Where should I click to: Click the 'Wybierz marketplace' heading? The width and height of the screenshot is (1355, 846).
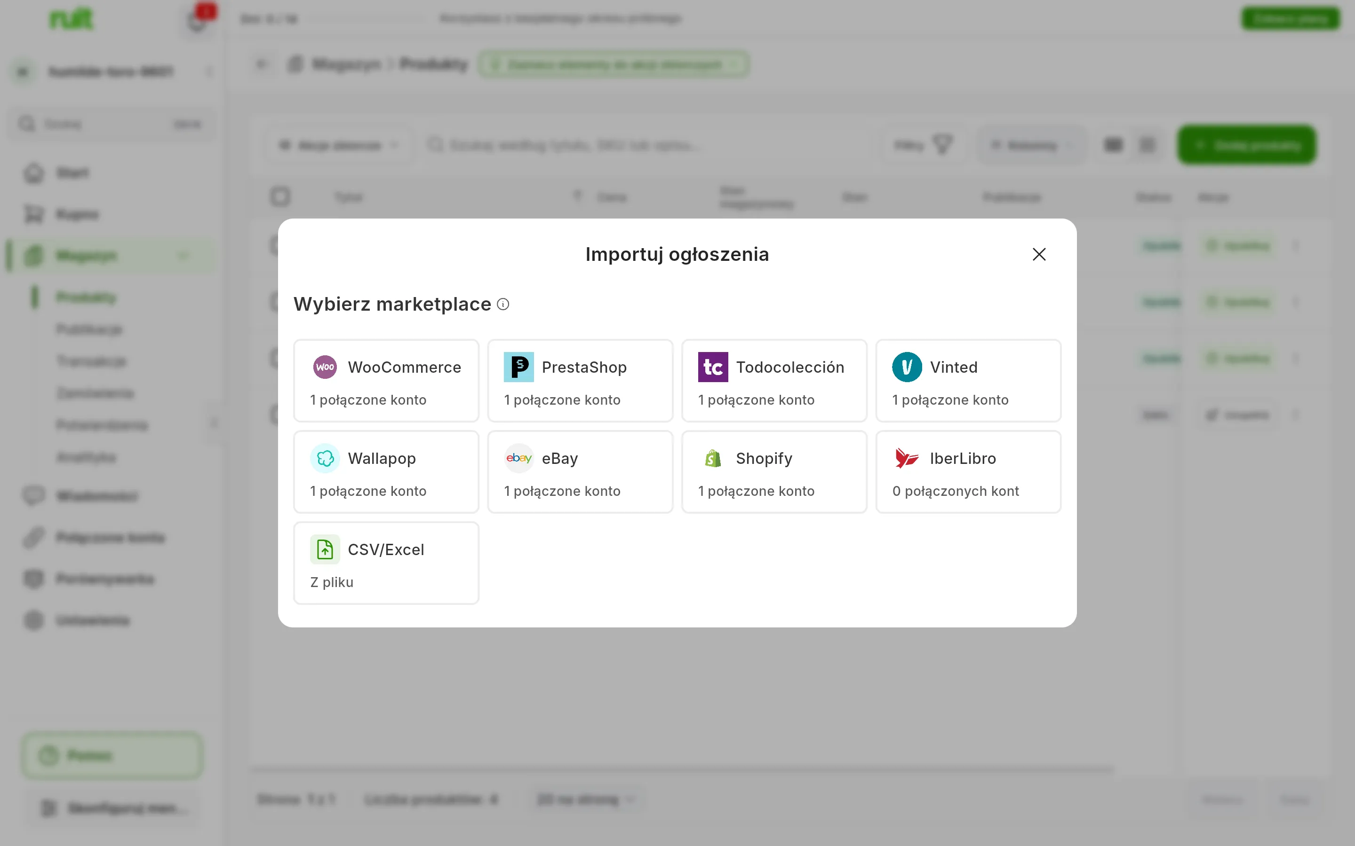pyautogui.click(x=392, y=305)
